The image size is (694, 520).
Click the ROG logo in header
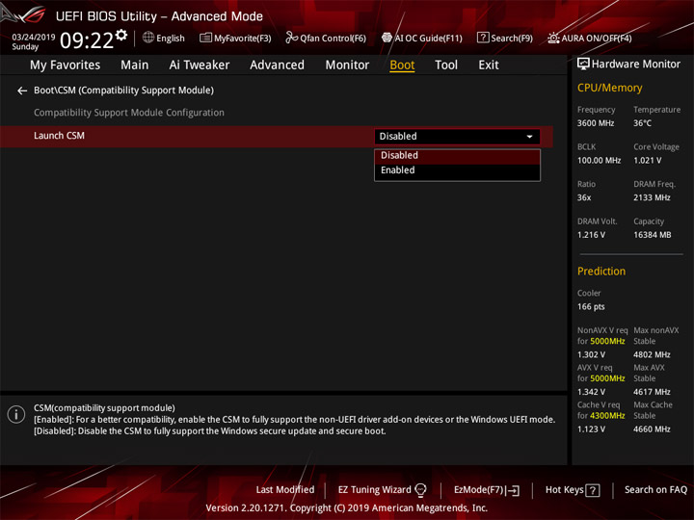point(24,13)
